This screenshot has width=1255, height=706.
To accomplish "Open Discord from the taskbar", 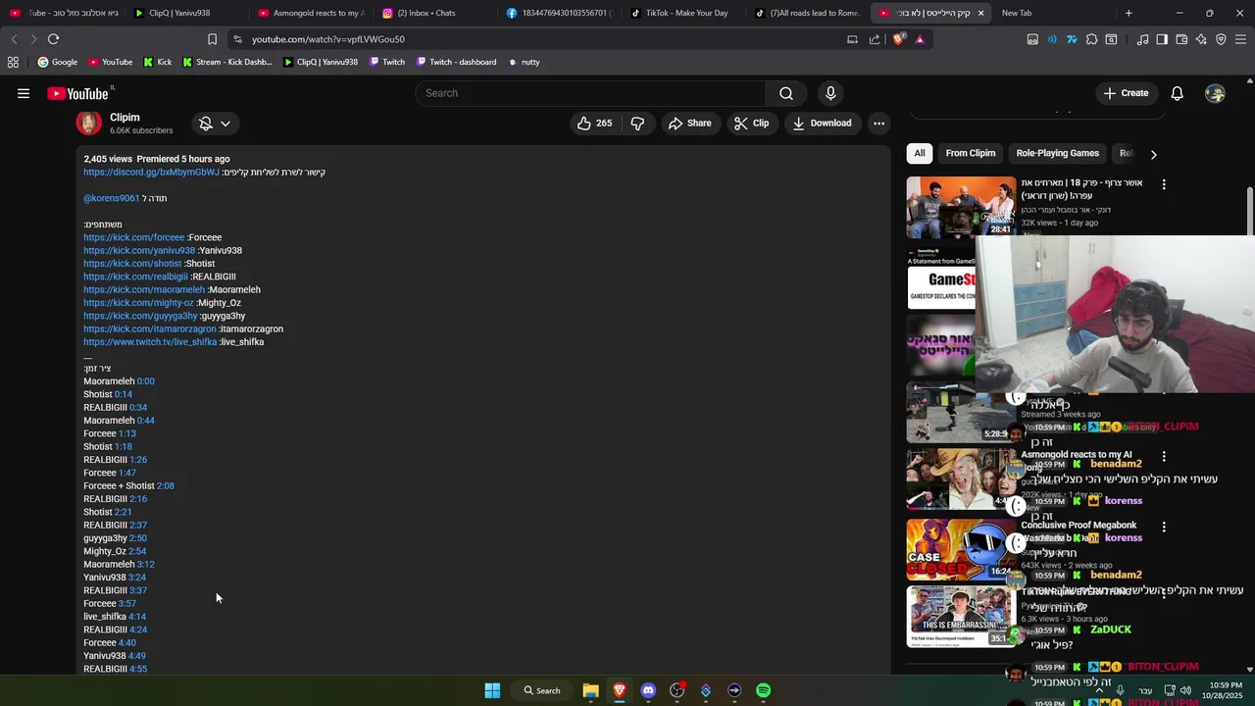I will [x=648, y=690].
